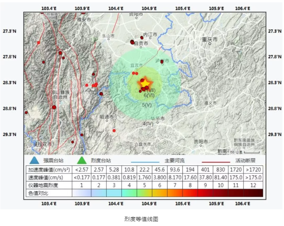Viewport: 284px width, 226px height.
Task: Click the 4(IV) intensity contour label
Action: click(149, 123)
